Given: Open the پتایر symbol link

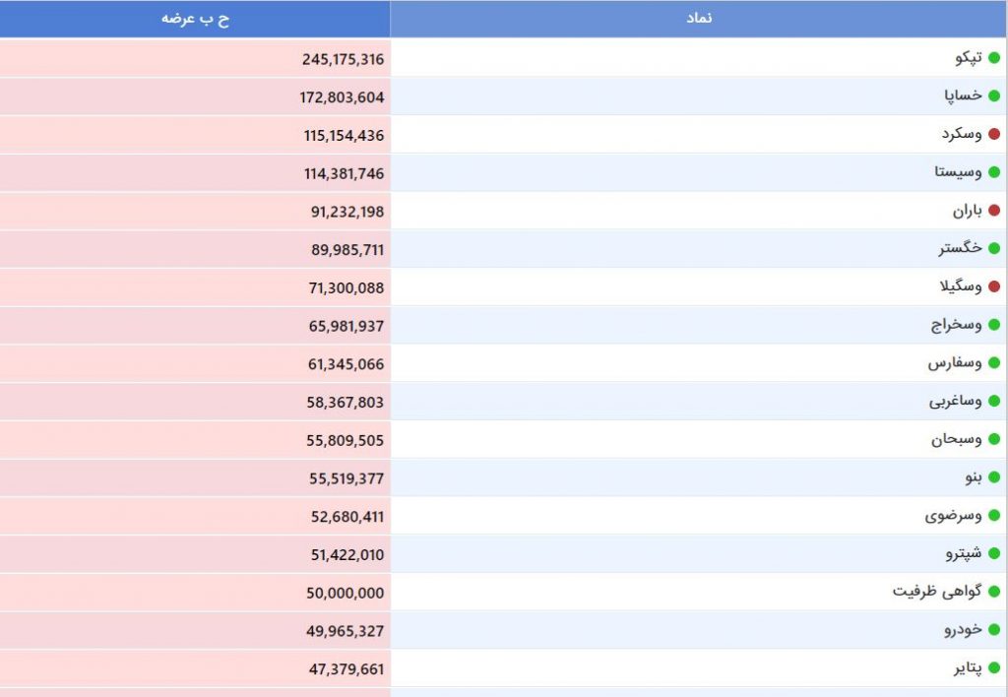Looking at the screenshot, I should pyautogui.click(x=968, y=668).
